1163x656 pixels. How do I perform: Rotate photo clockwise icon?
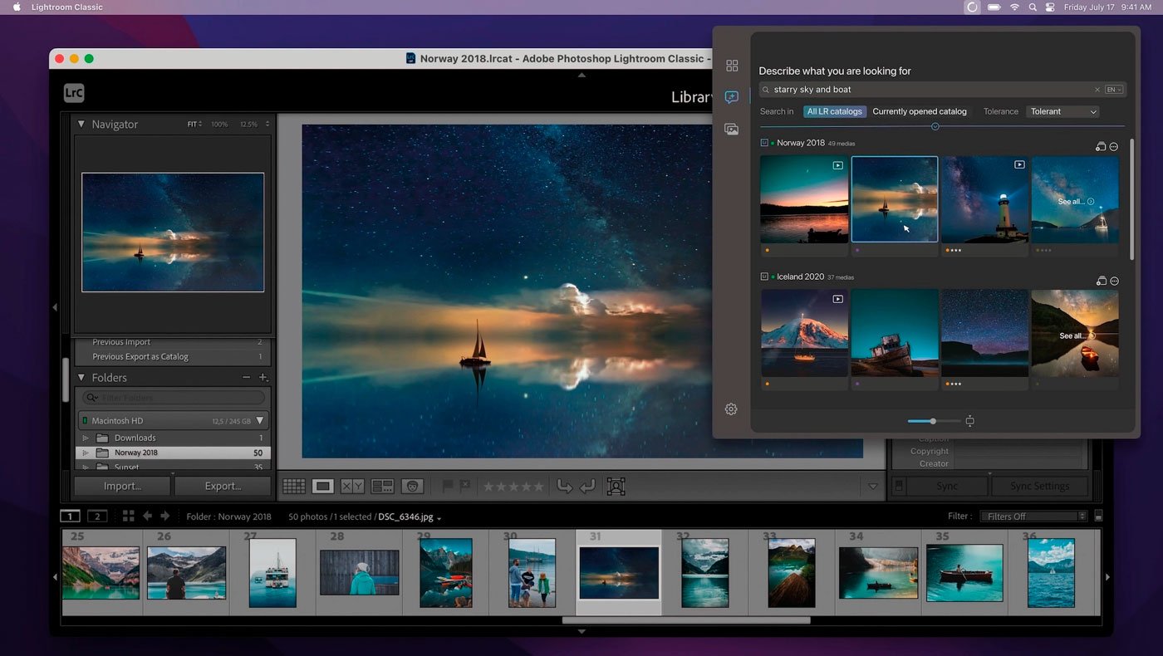tap(587, 487)
